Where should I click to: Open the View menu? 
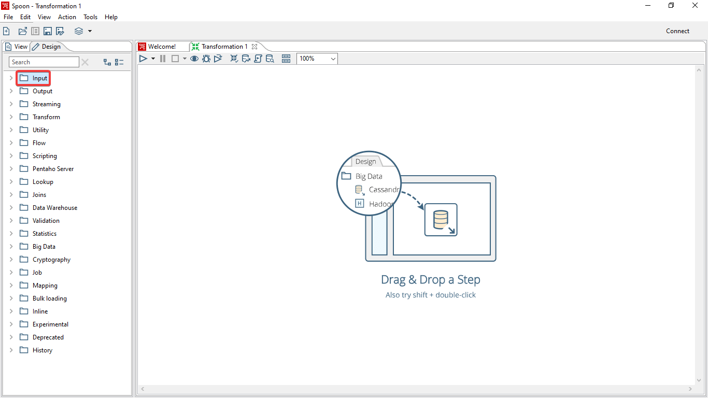click(45, 17)
